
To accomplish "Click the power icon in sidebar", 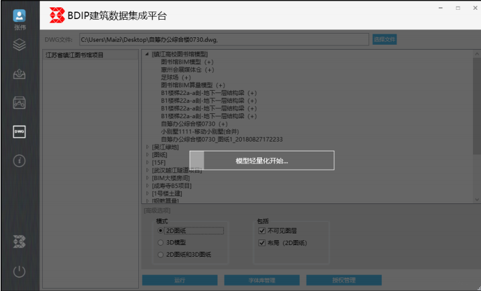I will [x=20, y=271].
